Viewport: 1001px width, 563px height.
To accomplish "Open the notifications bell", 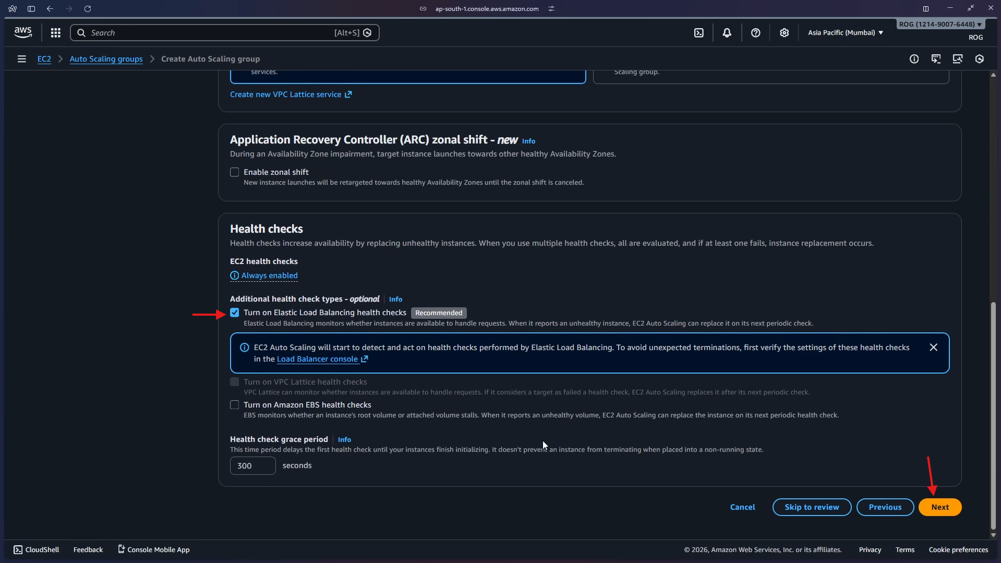I will click(727, 33).
